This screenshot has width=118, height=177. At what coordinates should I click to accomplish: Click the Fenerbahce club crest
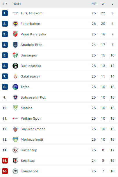pyautogui.click(x=15, y=24)
